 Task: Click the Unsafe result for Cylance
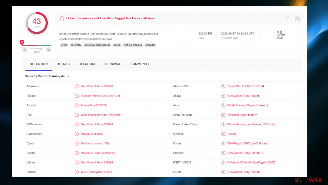coord(232,134)
